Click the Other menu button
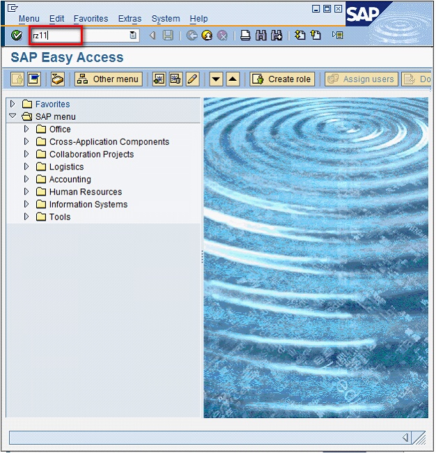 point(109,79)
